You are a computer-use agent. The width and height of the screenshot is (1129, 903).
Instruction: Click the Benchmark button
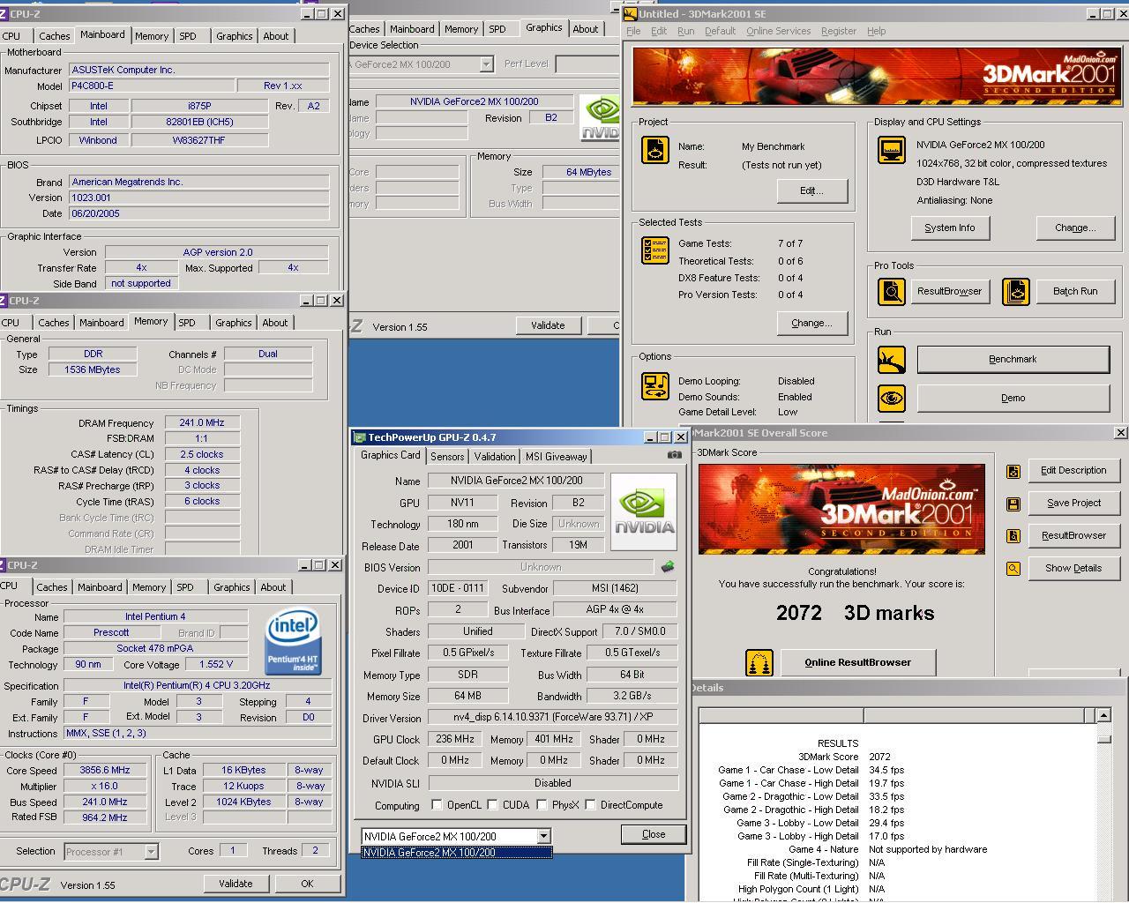(1013, 360)
